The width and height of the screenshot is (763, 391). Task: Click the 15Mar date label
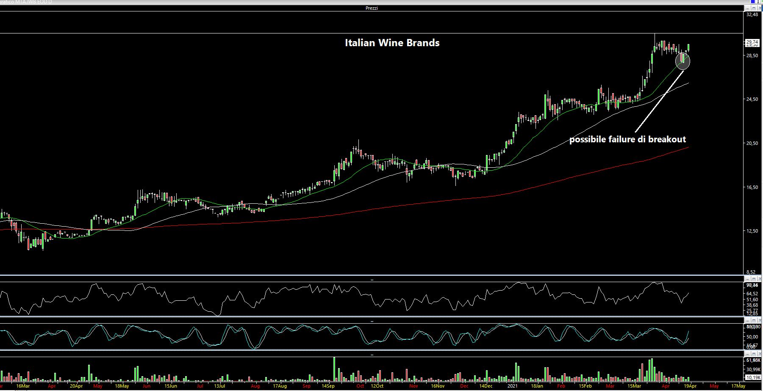[x=634, y=386]
